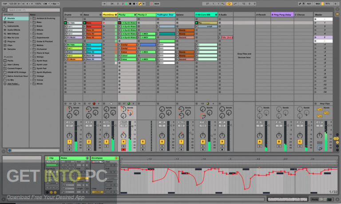
Task: Disarm the red record arm on track 4
Action: tap(123, 150)
